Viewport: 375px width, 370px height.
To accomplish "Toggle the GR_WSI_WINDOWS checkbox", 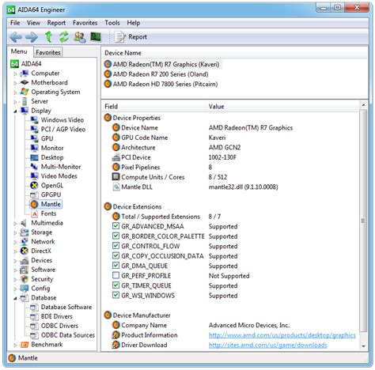I will [116, 295].
